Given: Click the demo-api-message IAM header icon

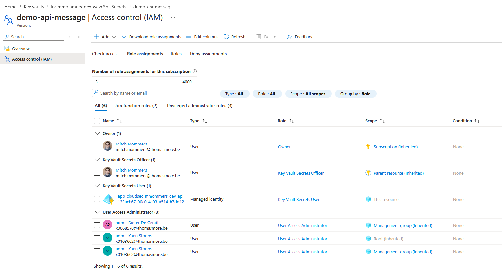Looking at the screenshot, I should [x=9, y=20].
